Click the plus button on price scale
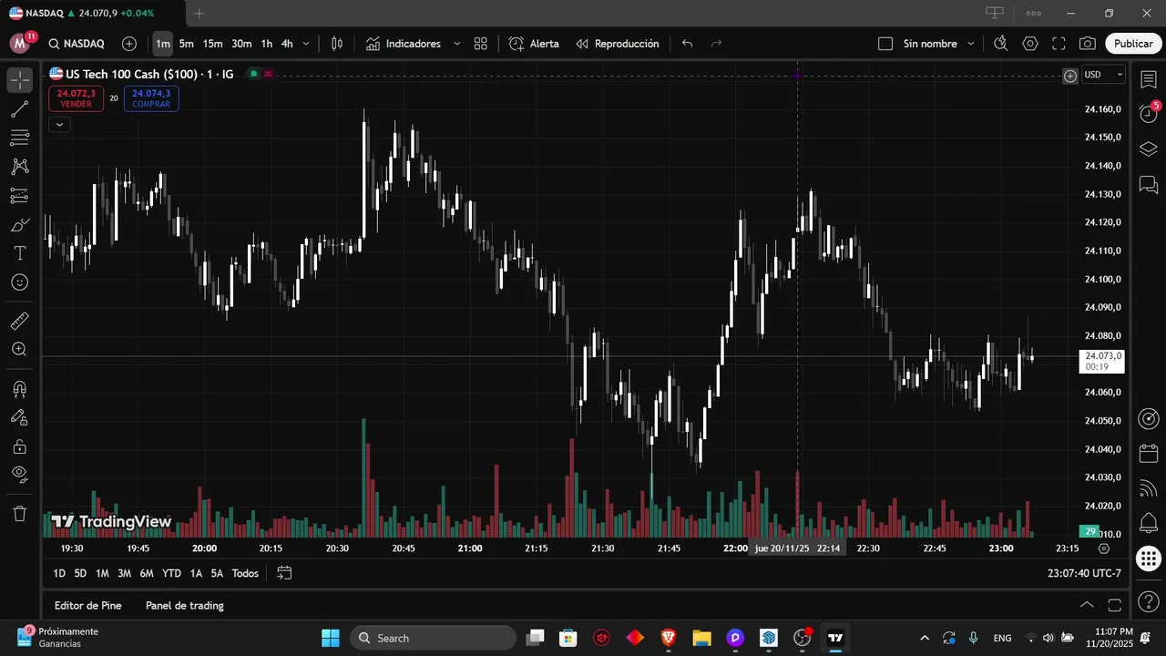 coord(1070,76)
